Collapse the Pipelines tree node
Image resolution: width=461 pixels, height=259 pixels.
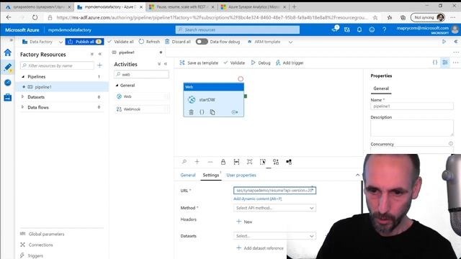(x=23, y=77)
